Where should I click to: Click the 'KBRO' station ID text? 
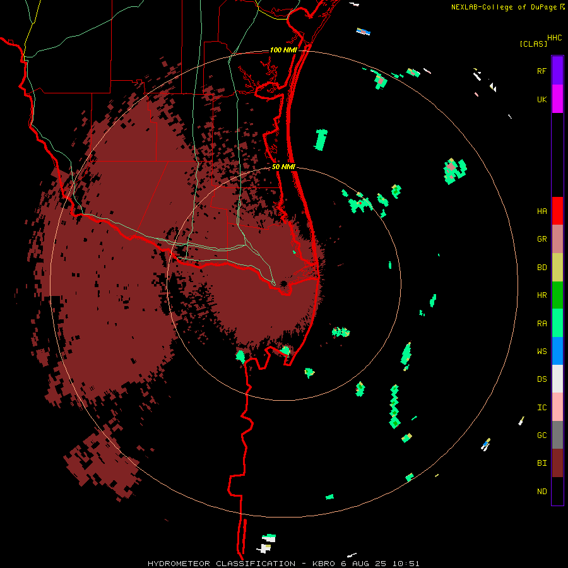point(324,564)
